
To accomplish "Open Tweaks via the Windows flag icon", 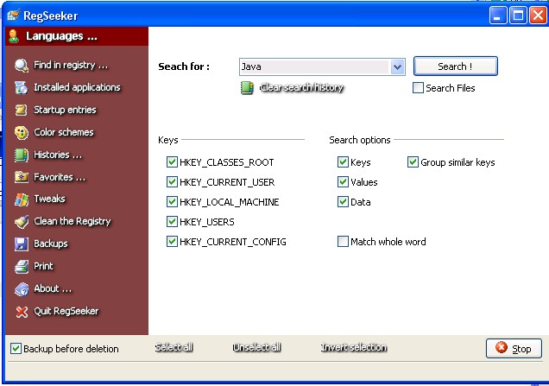I will tap(22, 199).
